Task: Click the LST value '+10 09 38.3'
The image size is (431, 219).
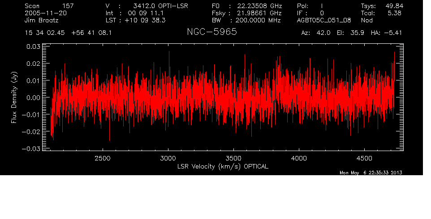Action: tap(145, 21)
